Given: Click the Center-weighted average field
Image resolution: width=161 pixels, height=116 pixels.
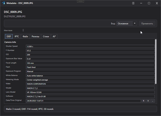Looking at the screenshot, I should (x=90, y=80).
